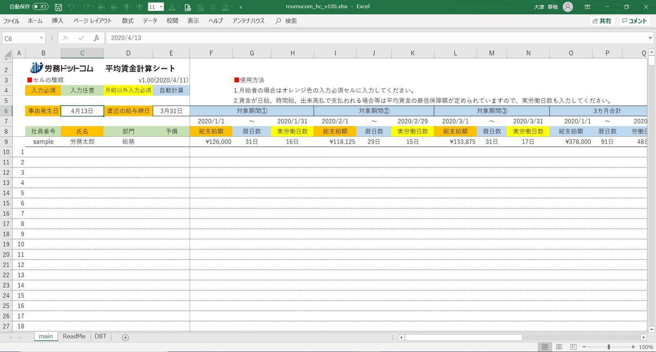Open the 表示 ribbon tab

pyautogui.click(x=193, y=21)
